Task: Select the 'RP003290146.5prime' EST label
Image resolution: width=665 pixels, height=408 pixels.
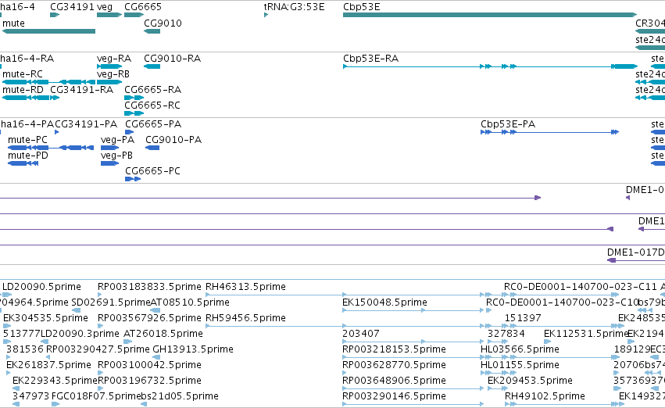Action: point(394,396)
